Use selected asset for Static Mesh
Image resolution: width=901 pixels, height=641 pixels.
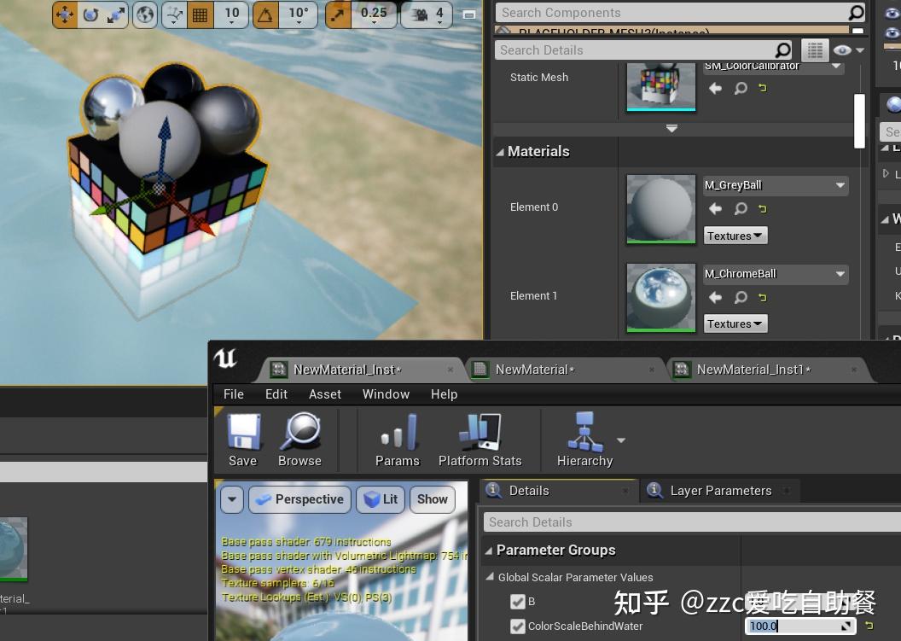coord(715,88)
